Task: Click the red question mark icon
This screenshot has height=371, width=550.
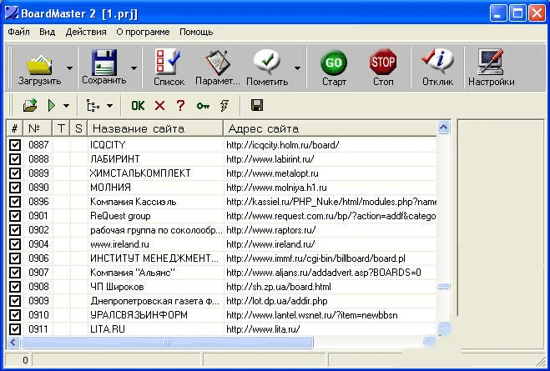Action: [x=180, y=105]
